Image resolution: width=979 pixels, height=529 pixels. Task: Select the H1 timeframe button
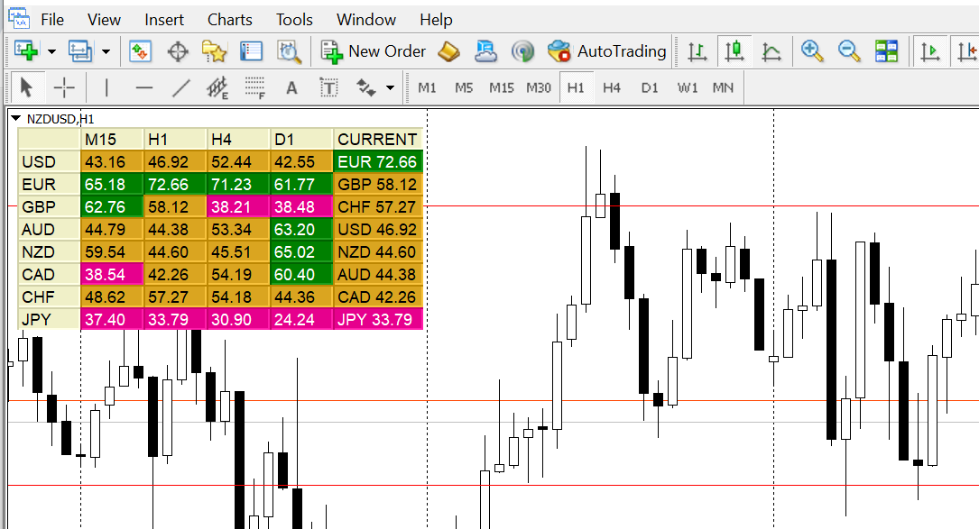[576, 88]
